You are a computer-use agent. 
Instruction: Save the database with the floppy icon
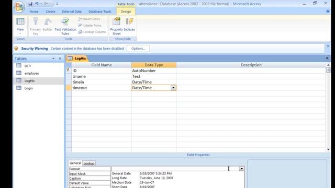(30, 4)
